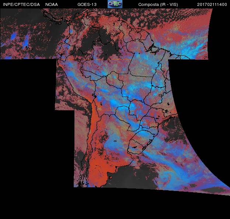The width and height of the screenshot is (230, 219).
Task: Click the 201702111400 timestamp
Action: click(x=212, y=4)
